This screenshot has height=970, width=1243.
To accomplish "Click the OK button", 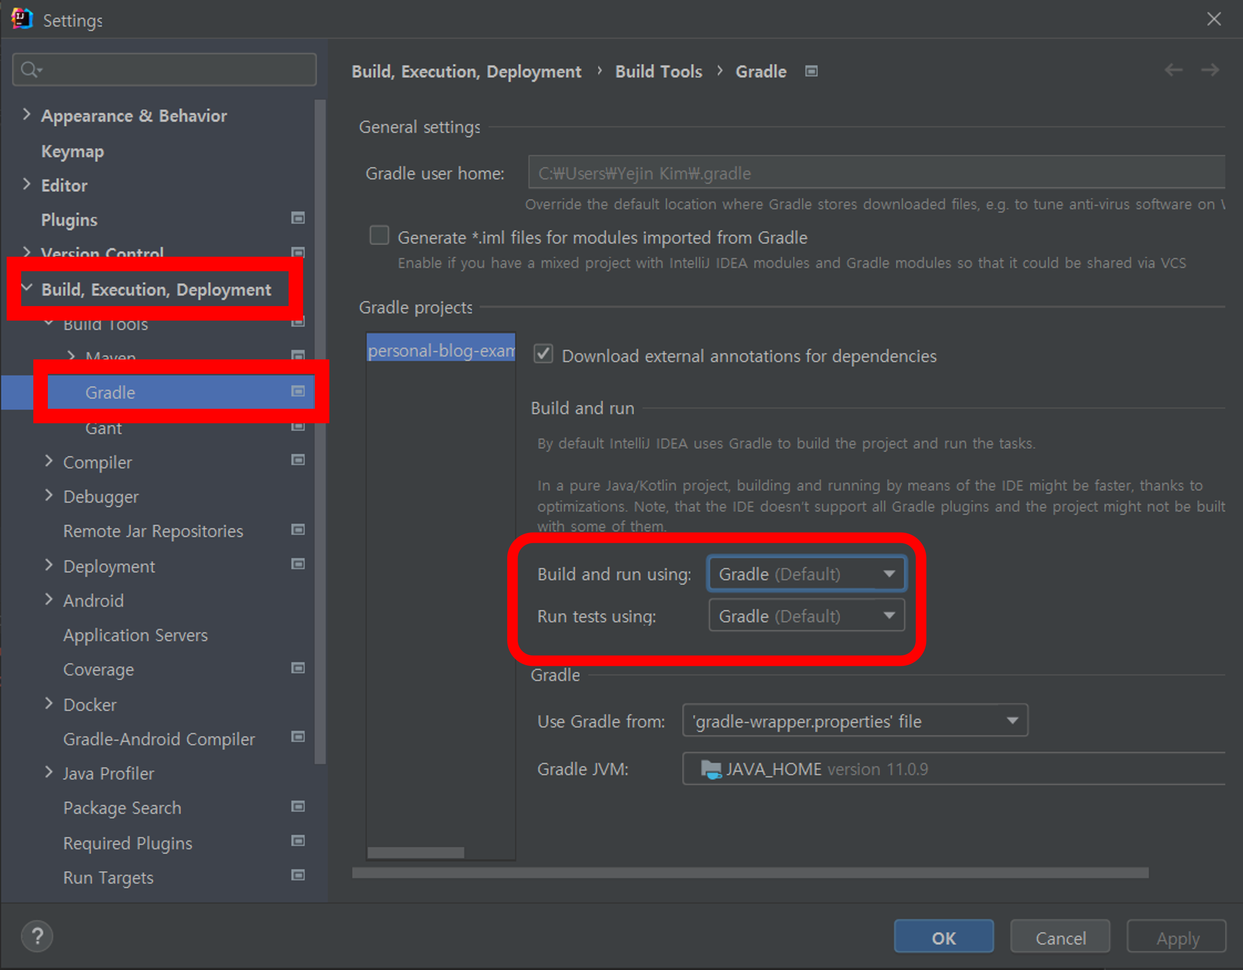I will tap(943, 937).
